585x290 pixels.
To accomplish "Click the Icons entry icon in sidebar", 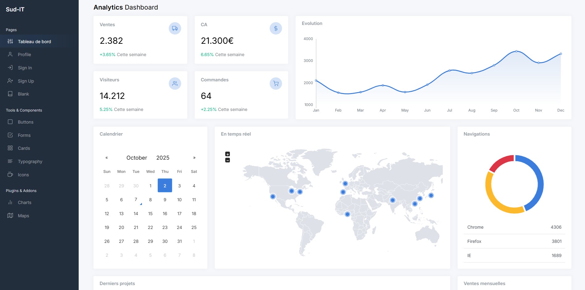I will (10, 174).
